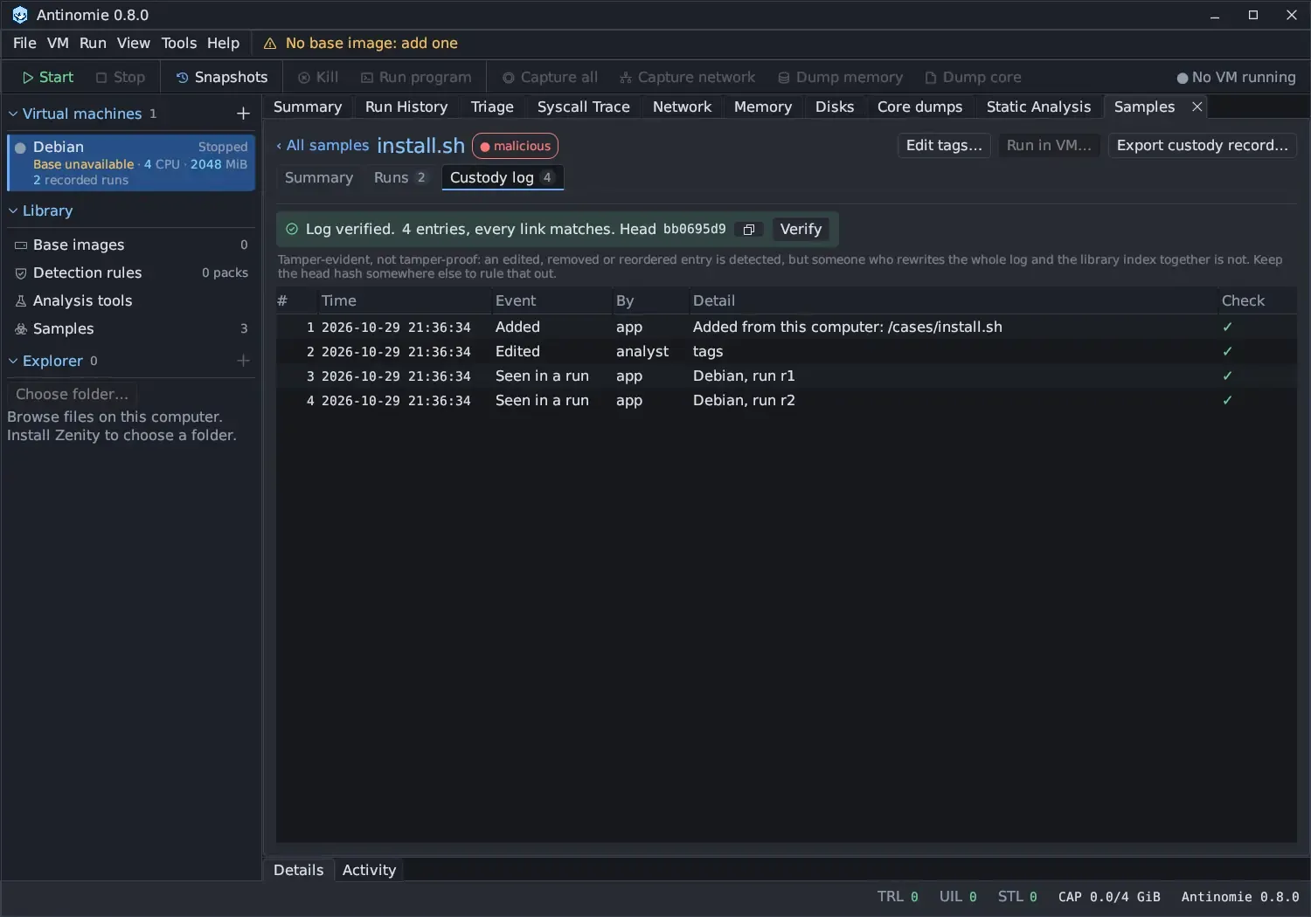Open Samples in Library sidebar
1311x917 pixels.
coord(131,328)
